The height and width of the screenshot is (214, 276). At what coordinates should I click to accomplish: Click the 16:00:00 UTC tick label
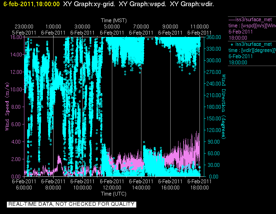[x=170, y=188]
